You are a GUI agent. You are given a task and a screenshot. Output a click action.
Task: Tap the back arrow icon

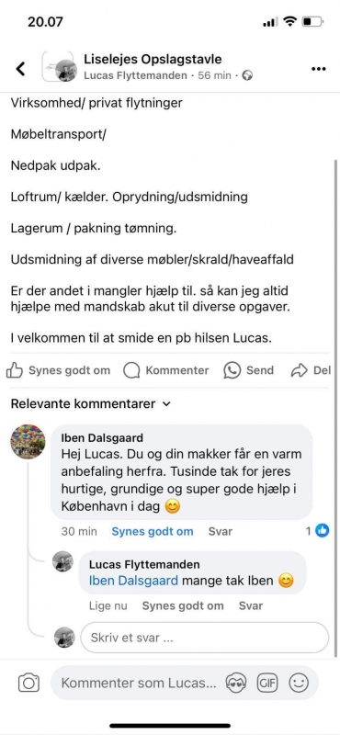20,68
